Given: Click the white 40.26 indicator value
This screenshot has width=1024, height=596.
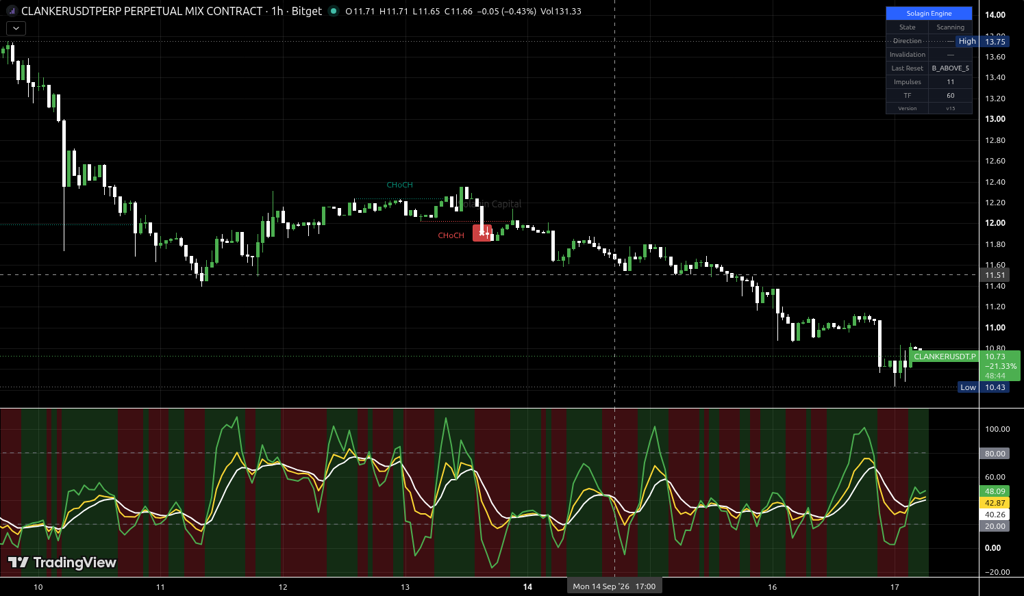Looking at the screenshot, I should pyautogui.click(x=995, y=515).
